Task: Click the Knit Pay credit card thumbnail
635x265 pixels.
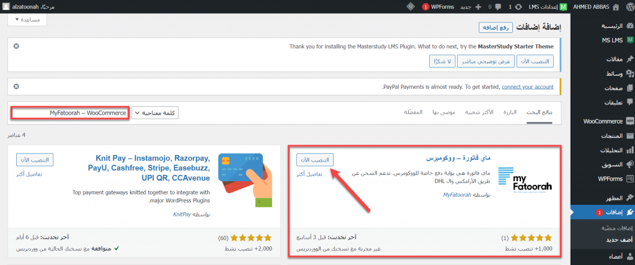Action: (245, 181)
